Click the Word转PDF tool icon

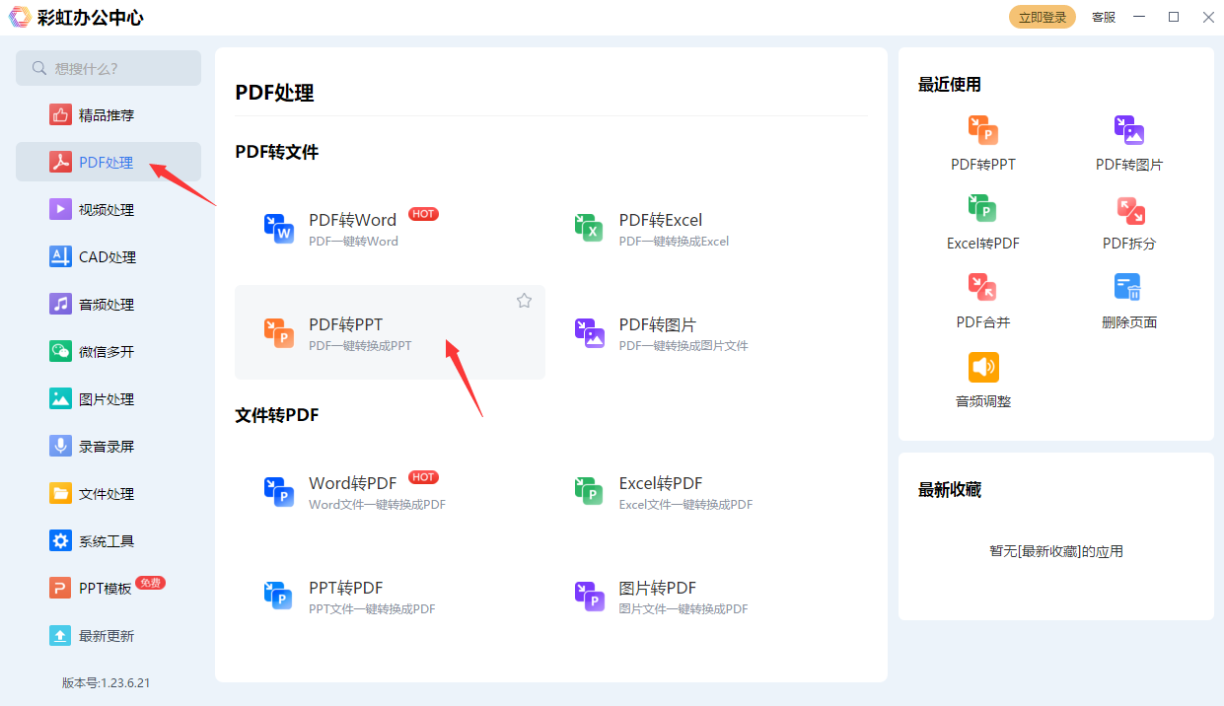279,491
